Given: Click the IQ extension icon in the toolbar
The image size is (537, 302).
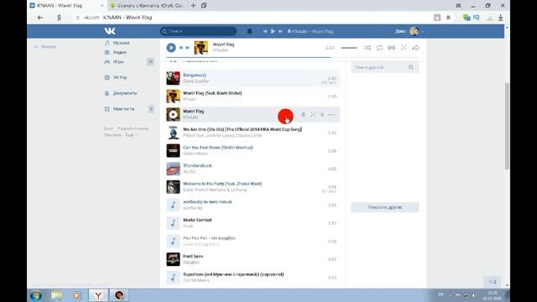Looking at the screenshot, I should pos(476,17).
